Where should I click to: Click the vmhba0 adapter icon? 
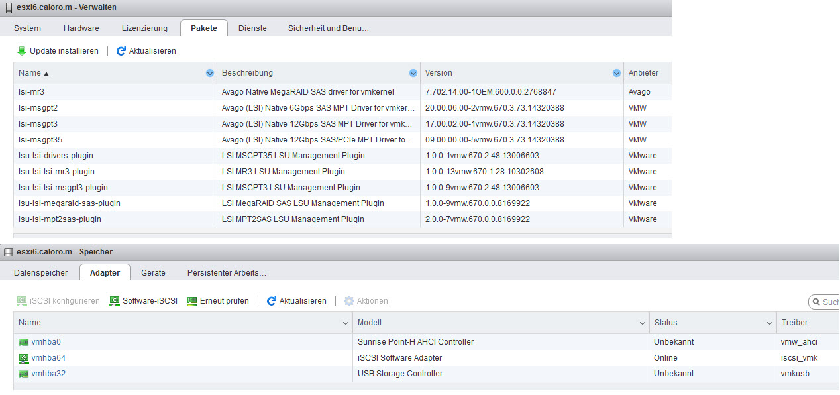point(24,342)
